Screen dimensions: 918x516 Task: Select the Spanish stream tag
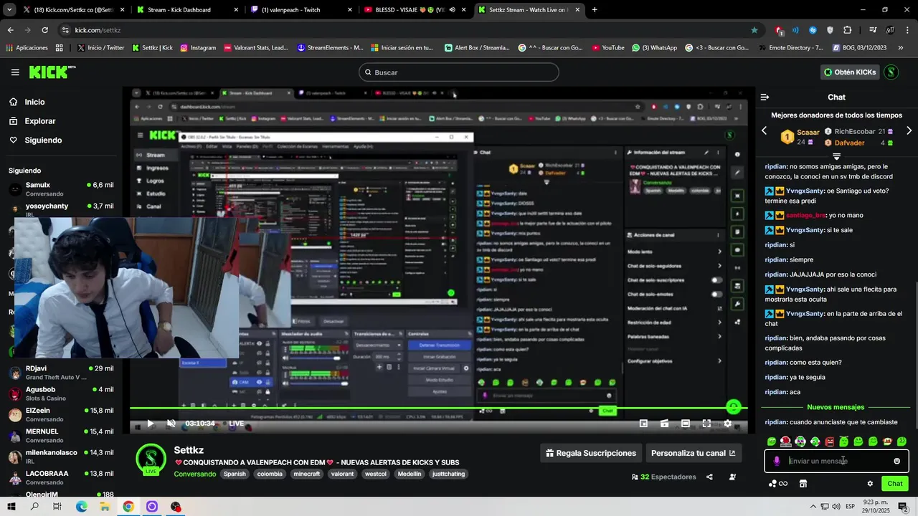pos(235,474)
